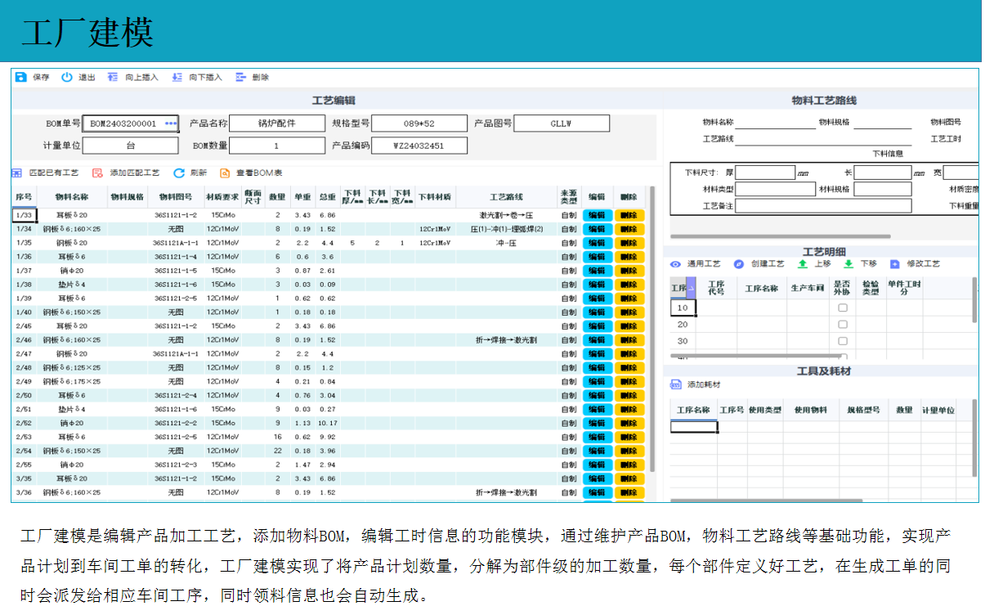Screen dimensions: 985x615
Task: Click the 下料尺寸 长 input box
Action: [x=882, y=173]
